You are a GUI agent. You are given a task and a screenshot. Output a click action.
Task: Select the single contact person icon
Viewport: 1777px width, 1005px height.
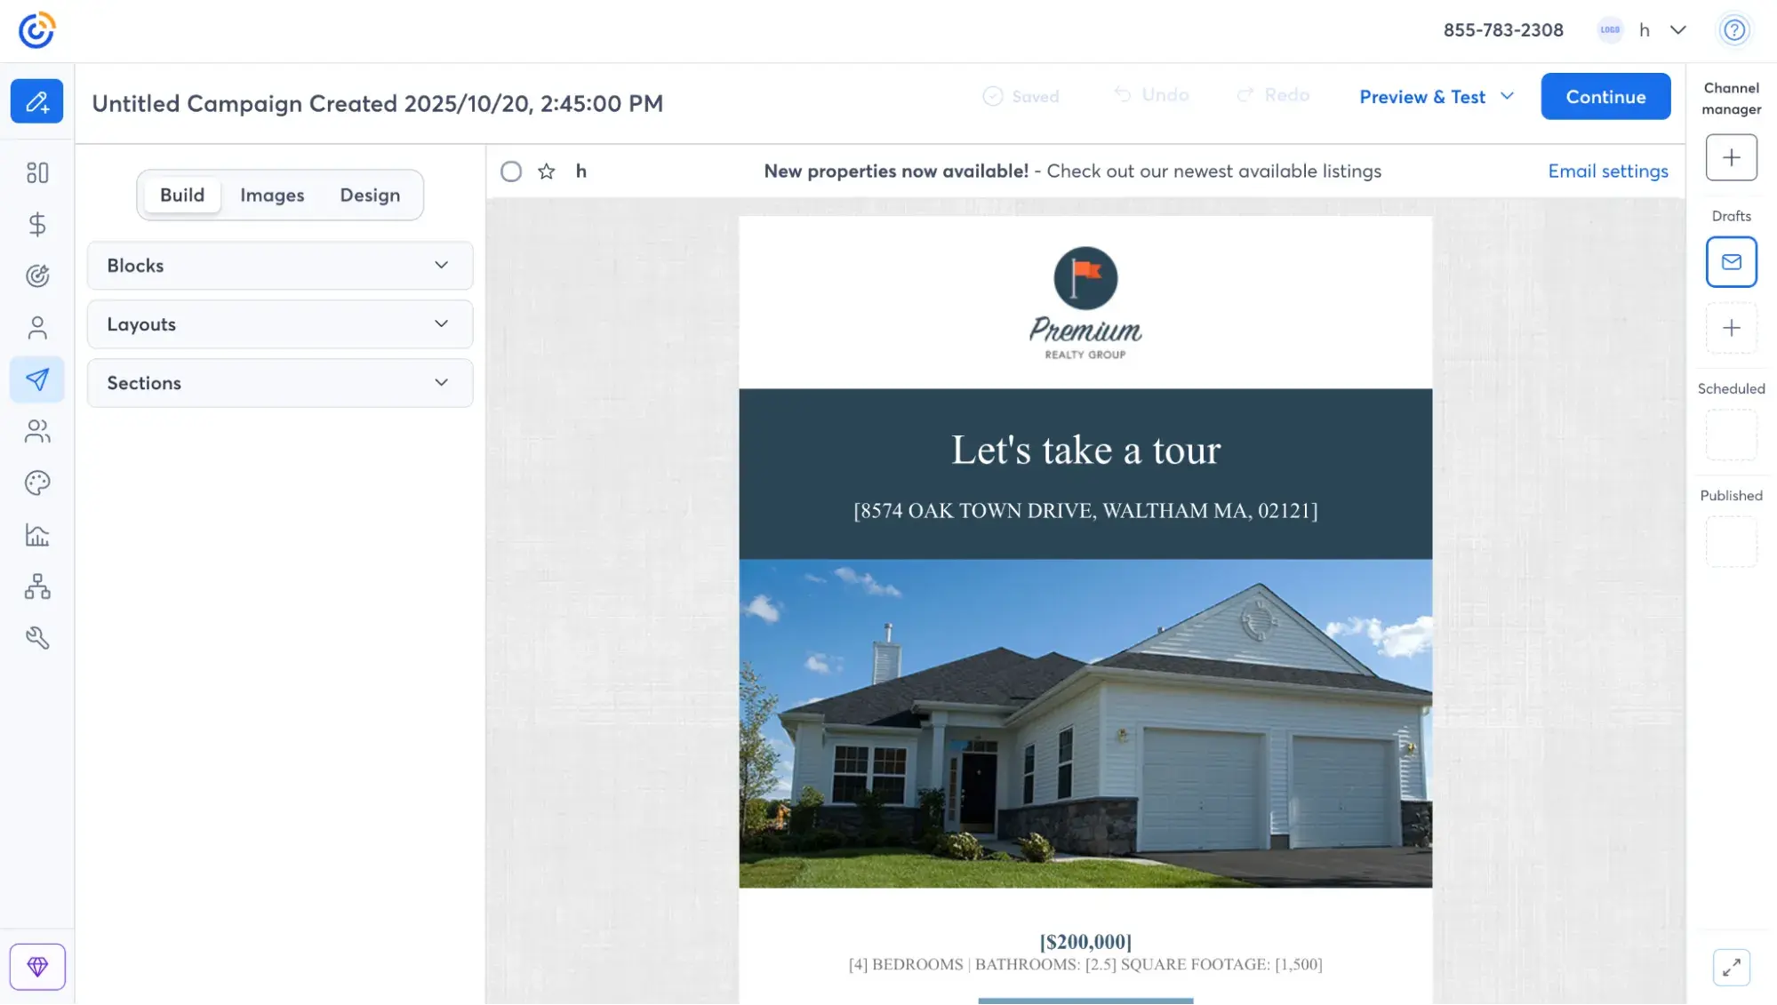coord(36,327)
